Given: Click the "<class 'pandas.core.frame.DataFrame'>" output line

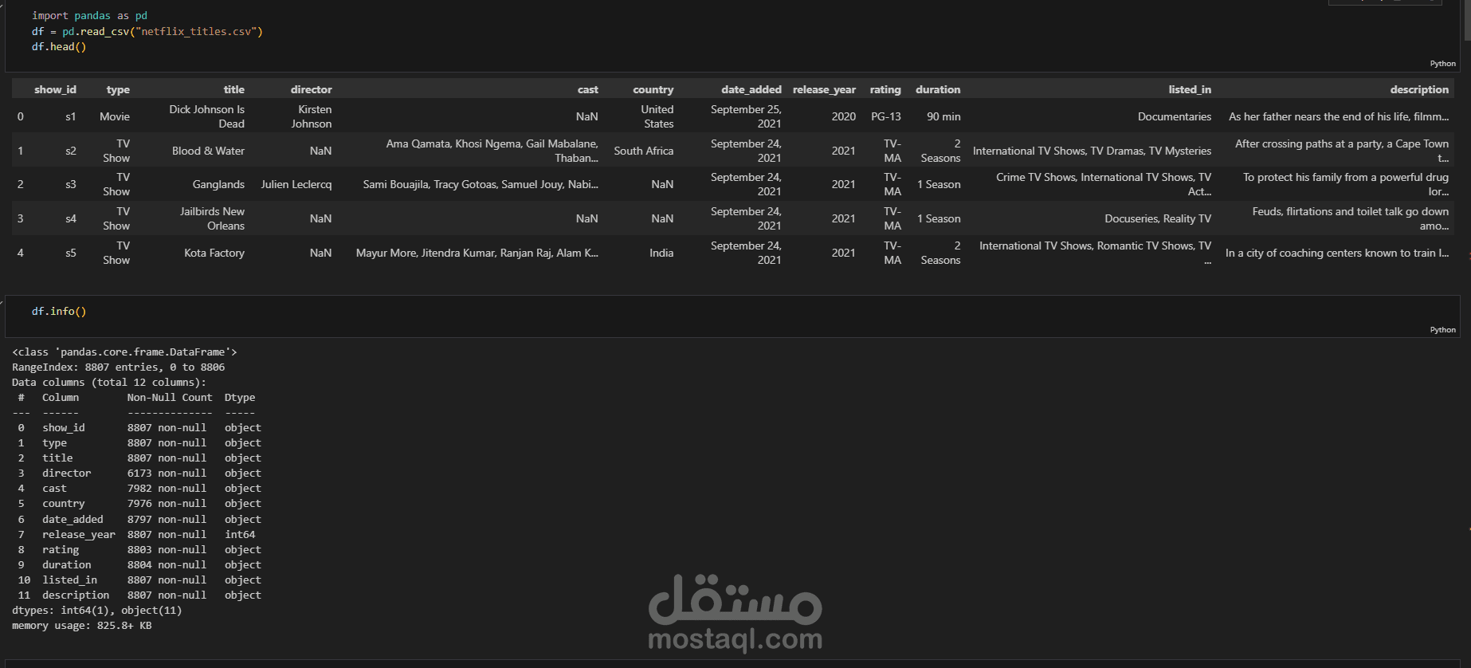Looking at the screenshot, I should point(124,352).
